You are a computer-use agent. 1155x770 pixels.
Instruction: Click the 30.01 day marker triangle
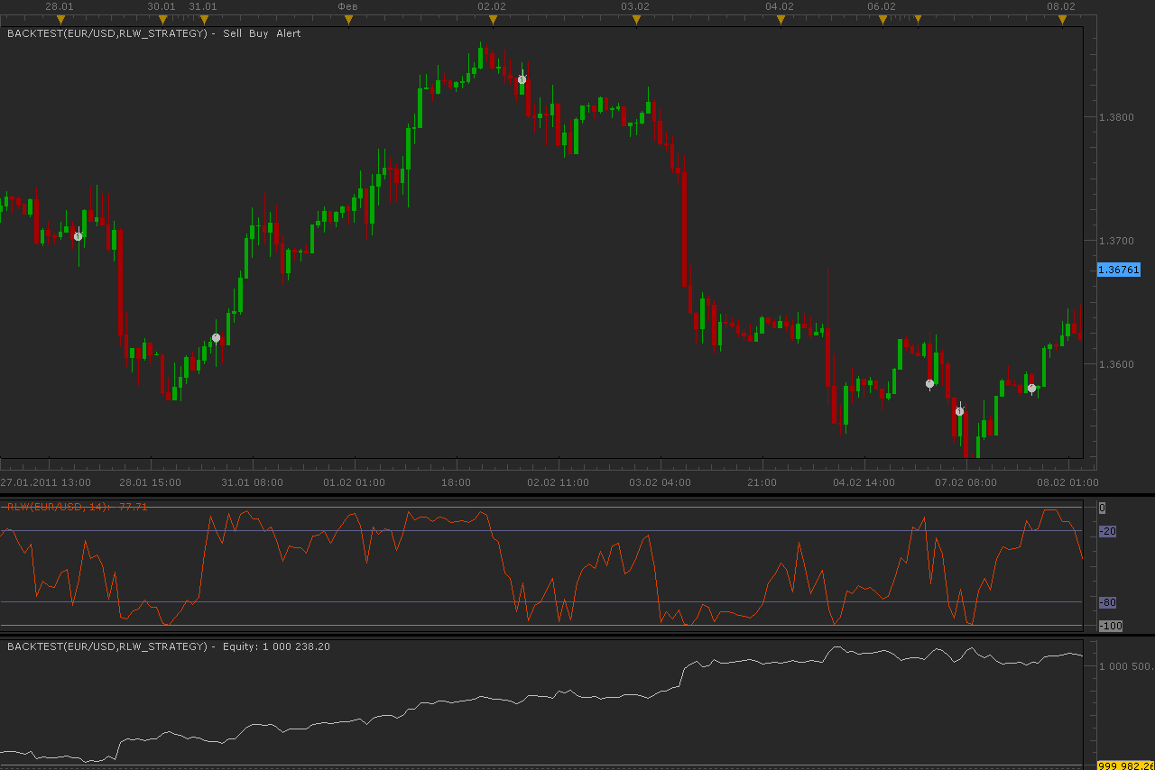point(162,19)
